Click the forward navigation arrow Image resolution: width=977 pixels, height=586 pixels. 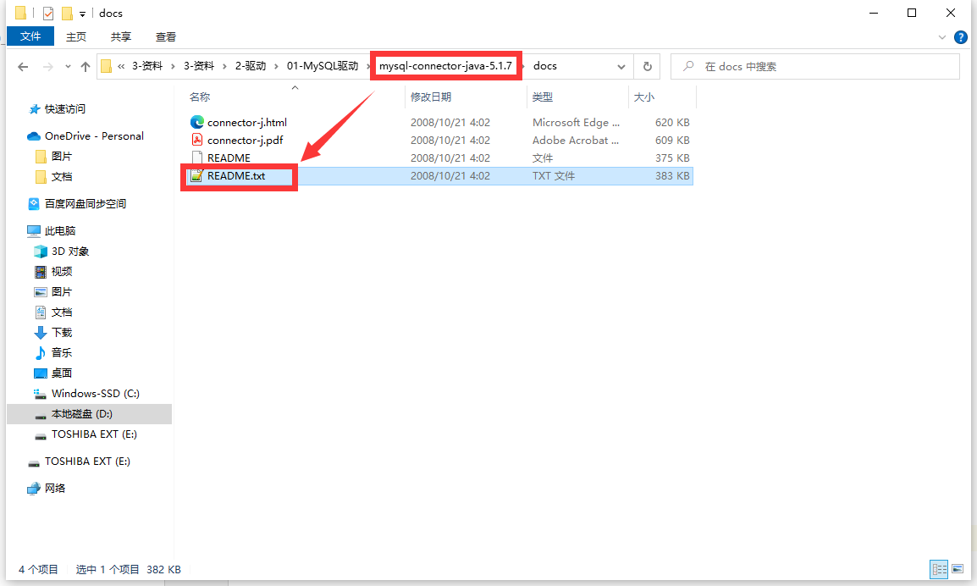pyautogui.click(x=48, y=67)
